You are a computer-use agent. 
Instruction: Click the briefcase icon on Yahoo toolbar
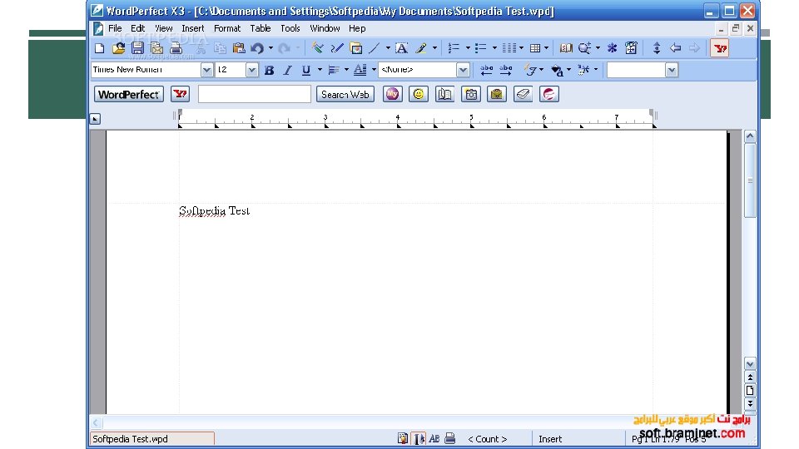[496, 94]
